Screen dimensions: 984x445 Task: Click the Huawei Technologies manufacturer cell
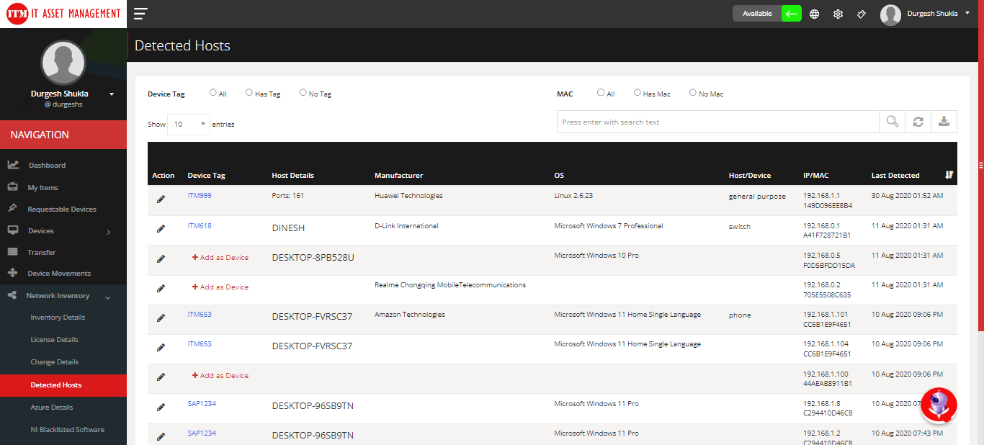coord(408,196)
